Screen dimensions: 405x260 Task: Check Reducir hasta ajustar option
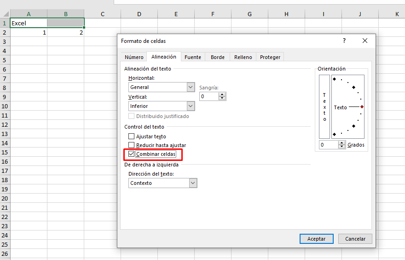(131, 145)
